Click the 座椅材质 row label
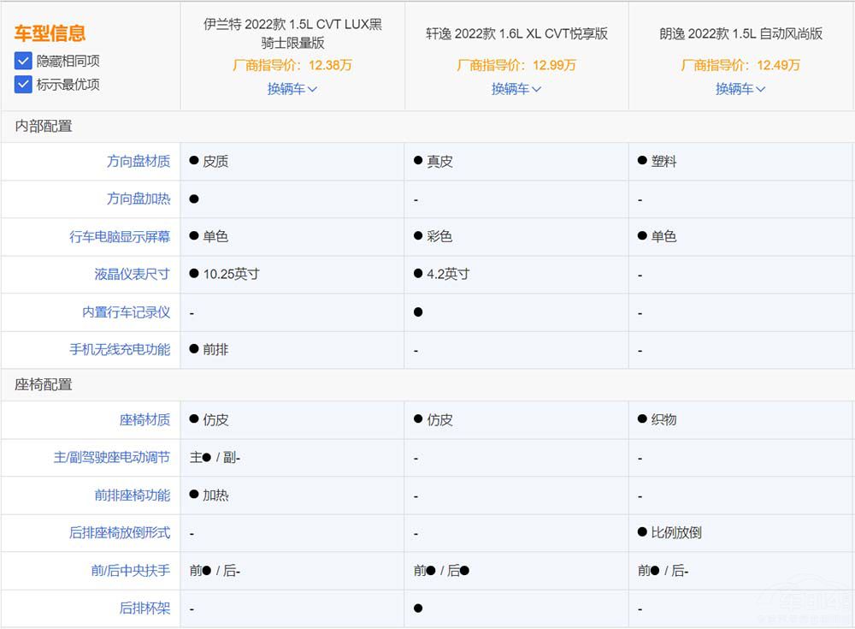The width and height of the screenshot is (855, 629). pos(144,419)
